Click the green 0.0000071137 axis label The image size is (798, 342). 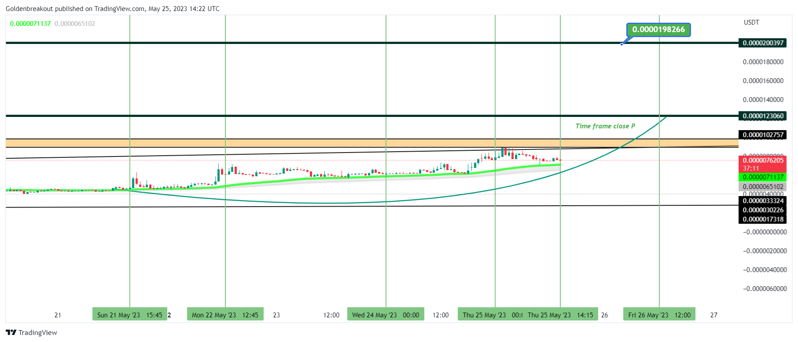(x=763, y=177)
